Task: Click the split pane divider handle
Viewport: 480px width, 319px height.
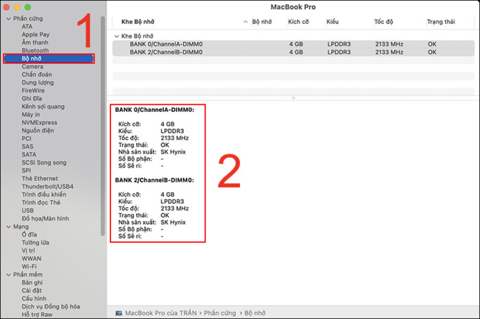Action: tap(293, 97)
